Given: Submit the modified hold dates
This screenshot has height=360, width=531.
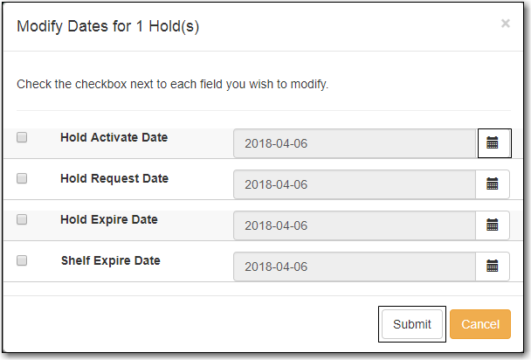Looking at the screenshot, I should click(412, 324).
